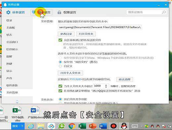Switch to the 权限设置 tab
The width and height of the screenshot is (172, 130).
tap(67, 12)
